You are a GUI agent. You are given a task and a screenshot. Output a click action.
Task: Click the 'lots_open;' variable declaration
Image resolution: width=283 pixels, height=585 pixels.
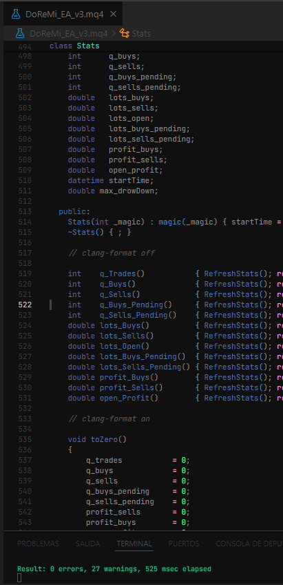[131, 118]
